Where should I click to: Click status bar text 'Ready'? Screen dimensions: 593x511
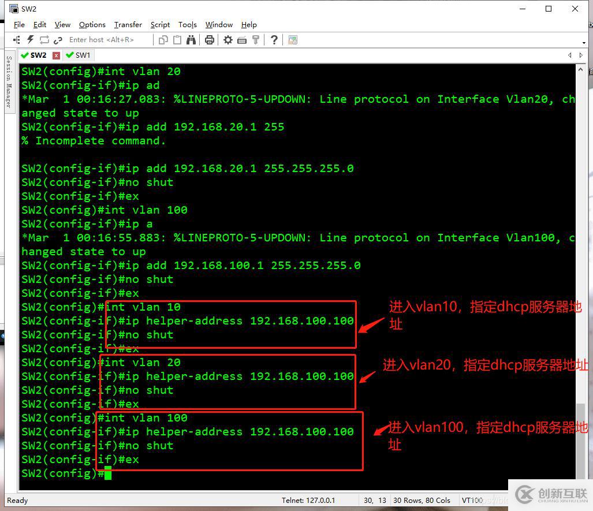[x=17, y=501]
